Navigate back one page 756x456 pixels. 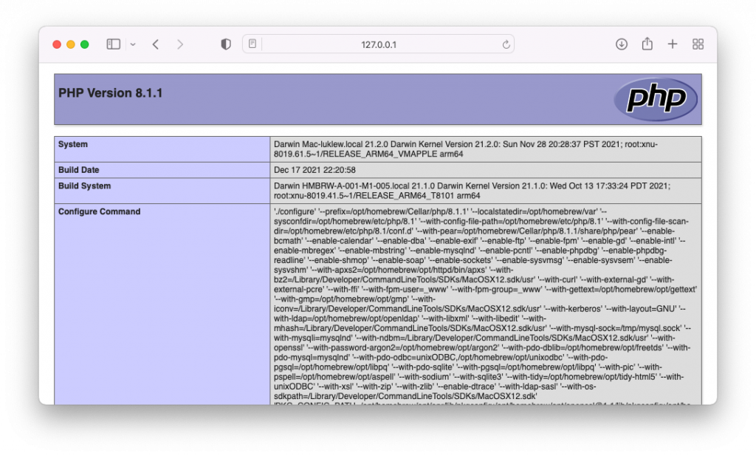pyautogui.click(x=155, y=44)
